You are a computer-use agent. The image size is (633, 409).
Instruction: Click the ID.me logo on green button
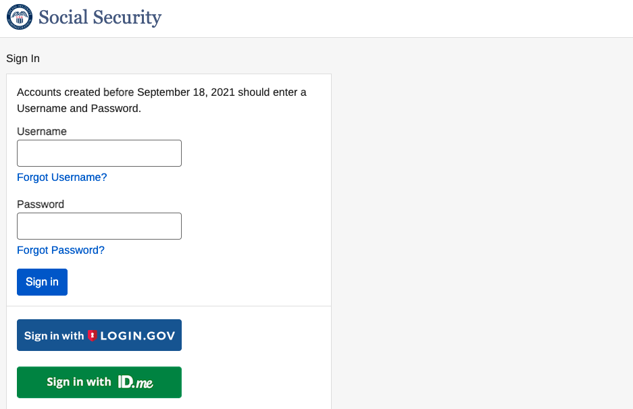click(135, 382)
